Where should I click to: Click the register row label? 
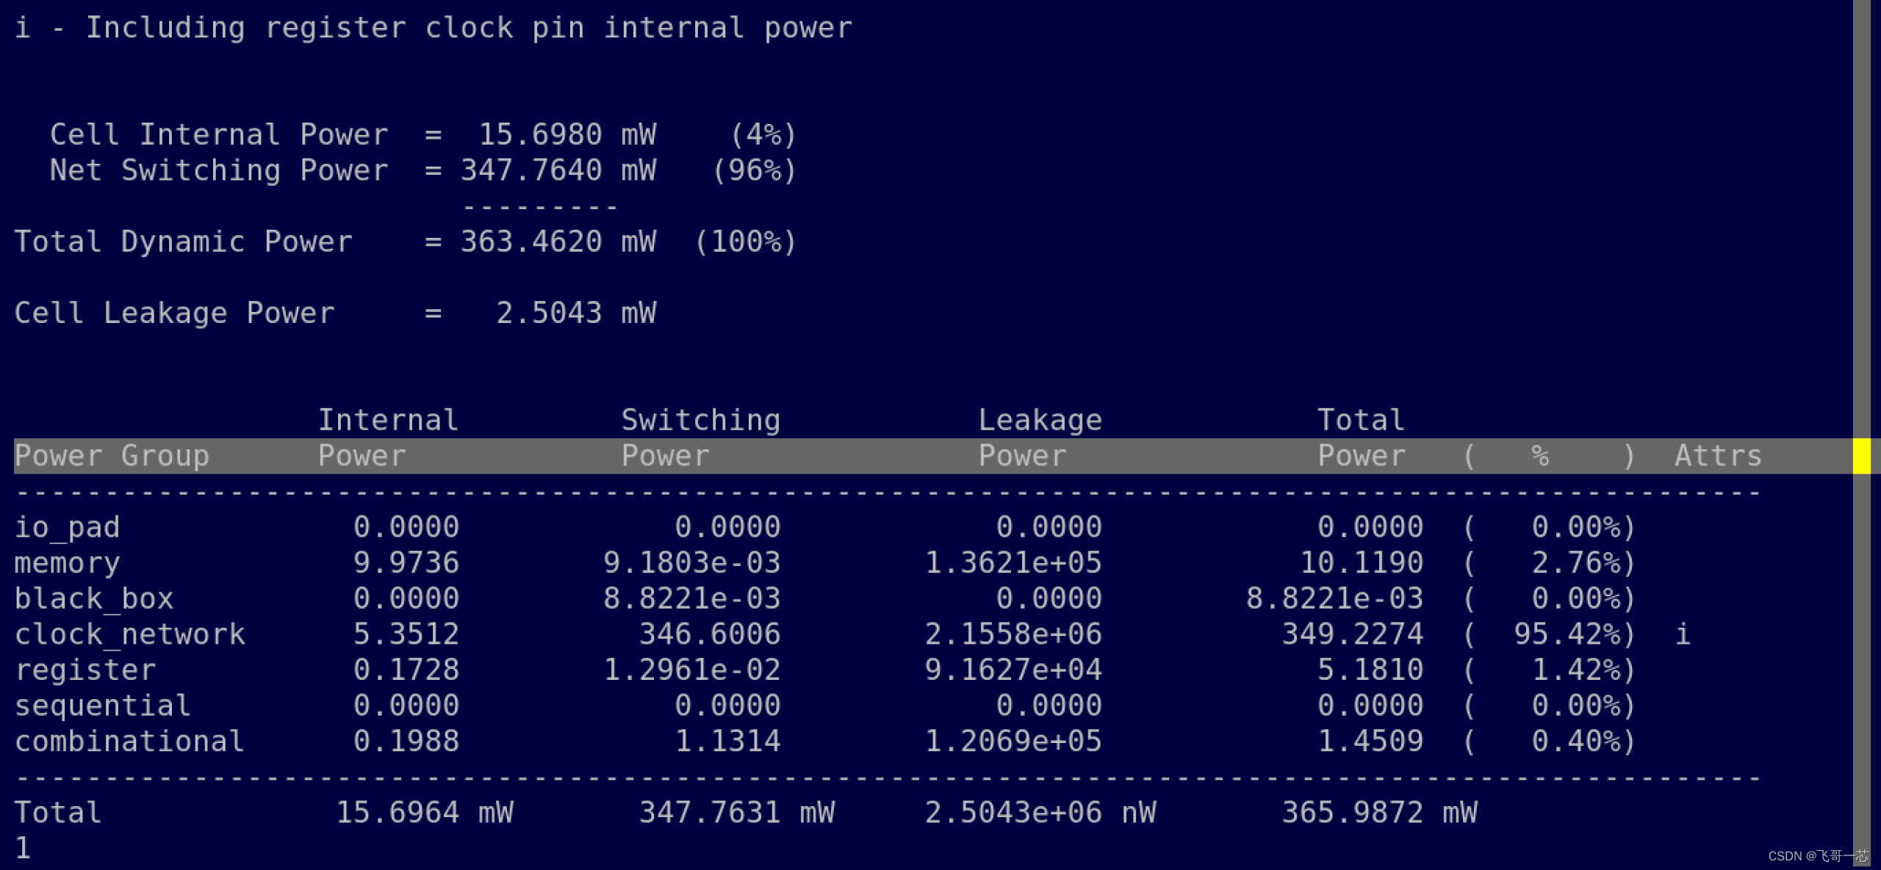tap(85, 670)
